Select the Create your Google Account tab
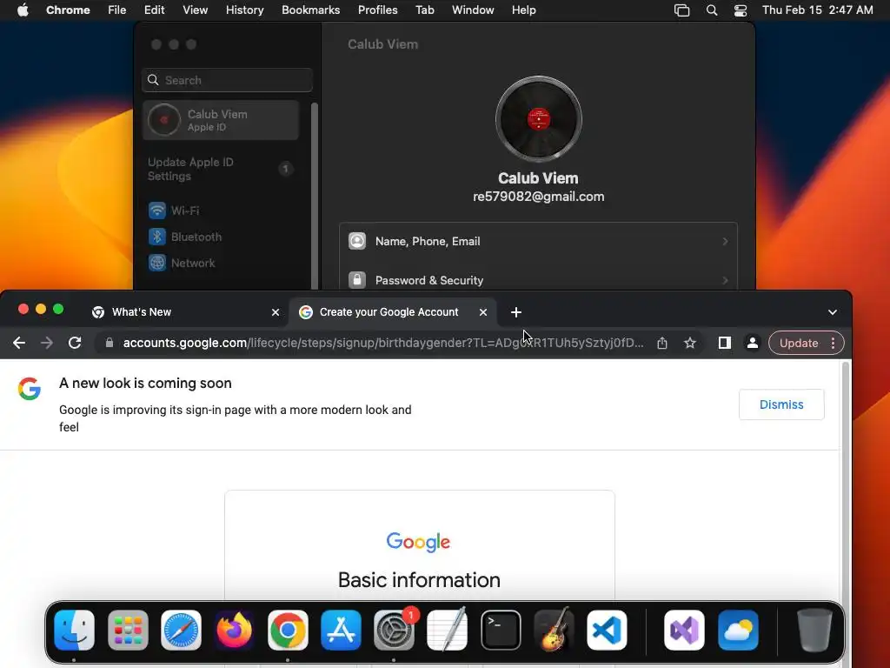The image size is (890, 668). point(393,312)
